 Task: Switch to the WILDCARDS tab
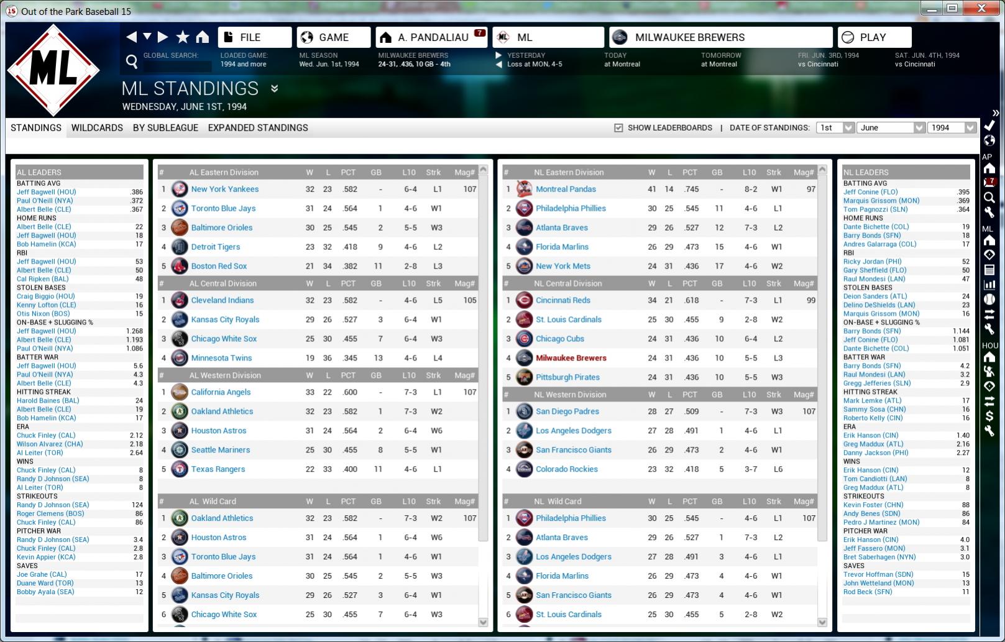[x=97, y=128]
